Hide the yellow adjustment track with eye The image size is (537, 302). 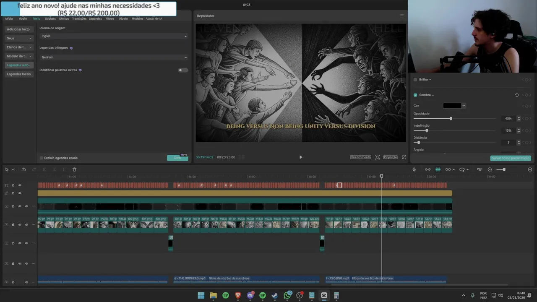pos(20,193)
